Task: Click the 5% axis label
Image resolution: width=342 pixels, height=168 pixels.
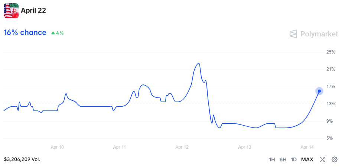Action: (x=331, y=138)
